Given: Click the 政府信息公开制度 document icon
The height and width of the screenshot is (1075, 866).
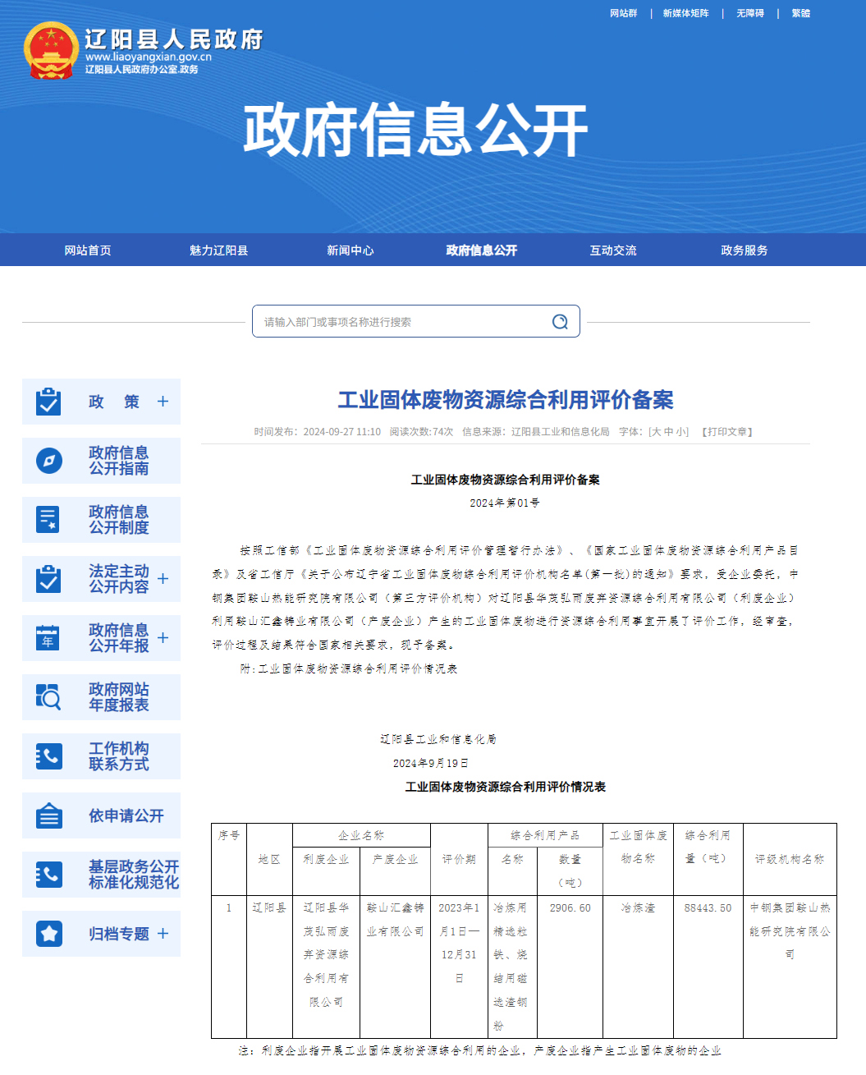Looking at the screenshot, I should click(48, 519).
